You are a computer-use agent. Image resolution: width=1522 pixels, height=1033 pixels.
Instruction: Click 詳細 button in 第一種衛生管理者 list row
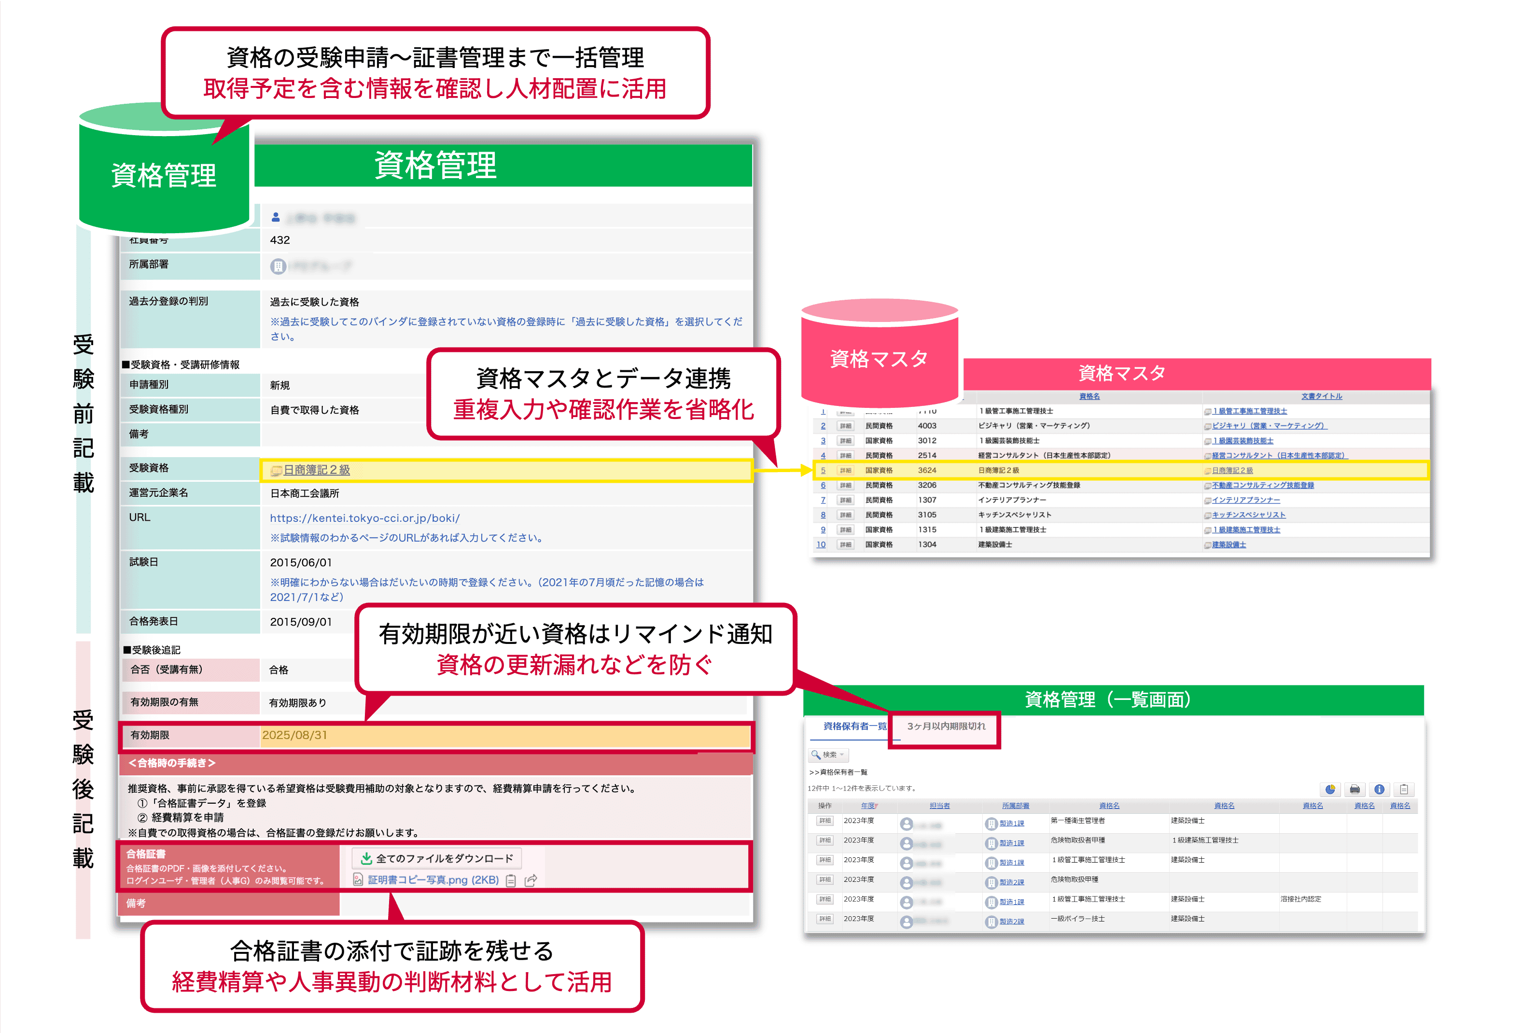click(824, 821)
